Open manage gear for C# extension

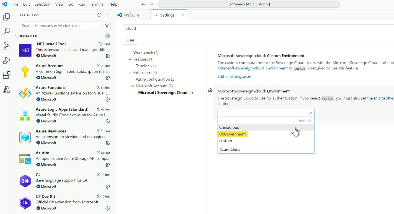point(108,187)
